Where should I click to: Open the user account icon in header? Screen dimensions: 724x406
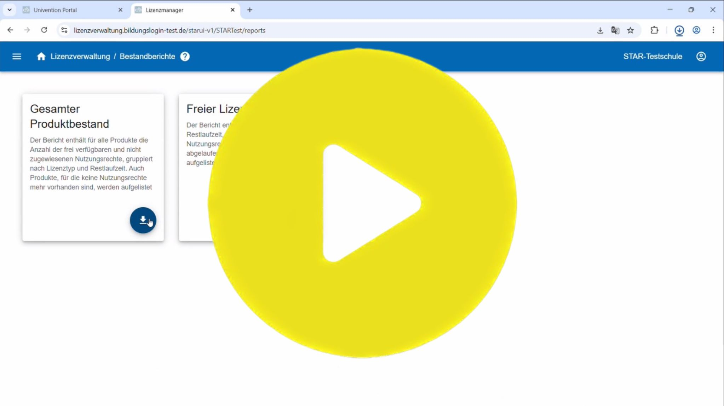tap(701, 57)
